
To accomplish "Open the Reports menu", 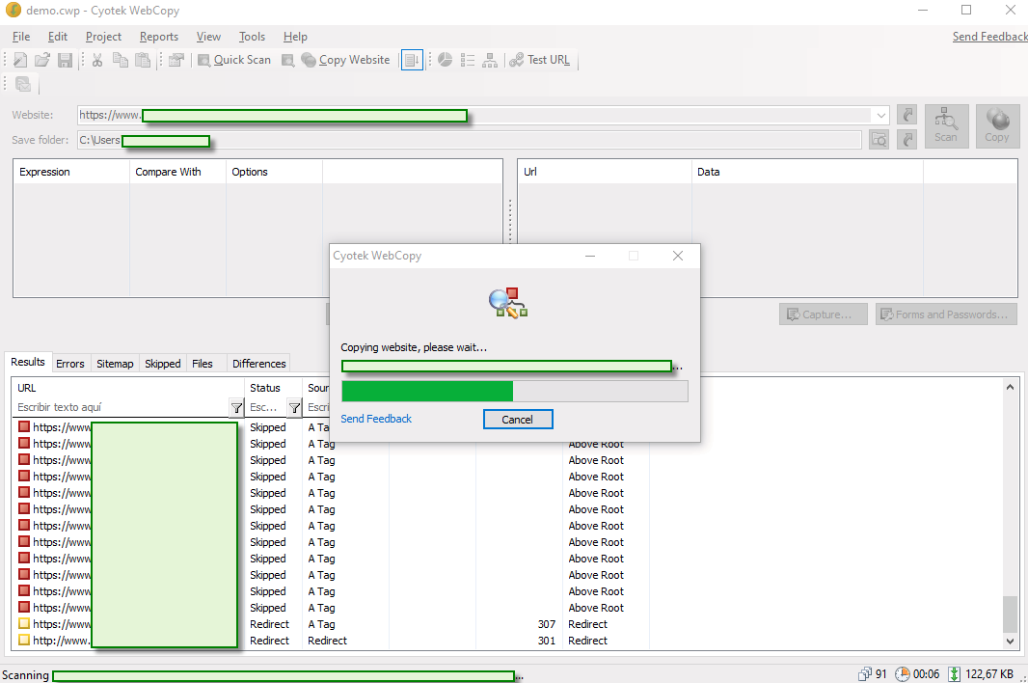I will point(159,37).
